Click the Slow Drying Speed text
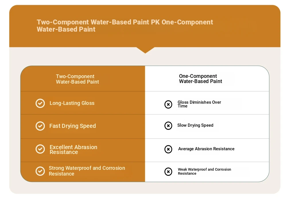Viewport: 287px width, 206px height. point(195,125)
